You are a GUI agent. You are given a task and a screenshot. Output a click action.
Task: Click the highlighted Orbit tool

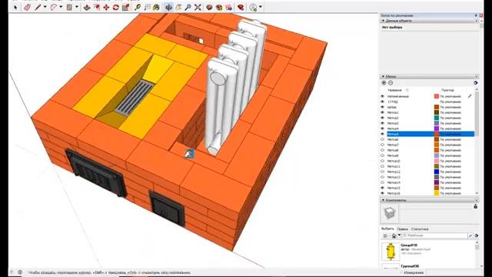pos(168,7)
